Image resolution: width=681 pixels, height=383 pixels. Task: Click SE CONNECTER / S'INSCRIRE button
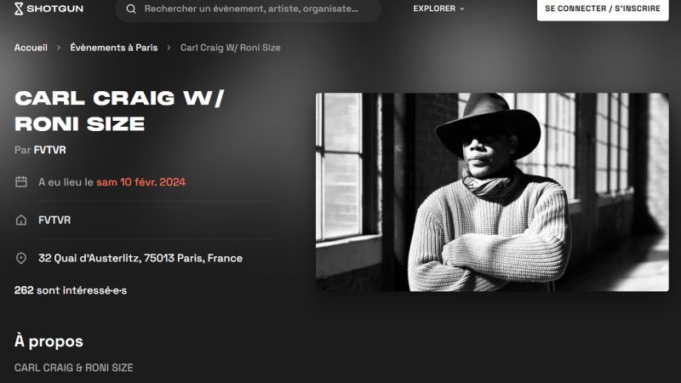603,9
